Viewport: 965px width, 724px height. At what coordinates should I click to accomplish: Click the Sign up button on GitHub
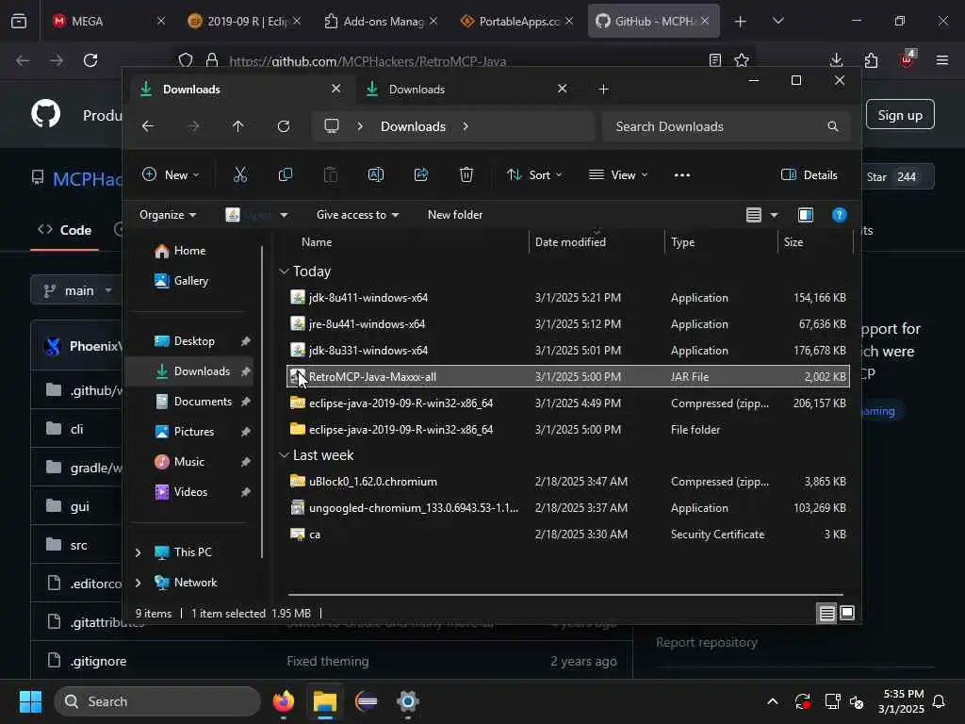pos(900,115)
